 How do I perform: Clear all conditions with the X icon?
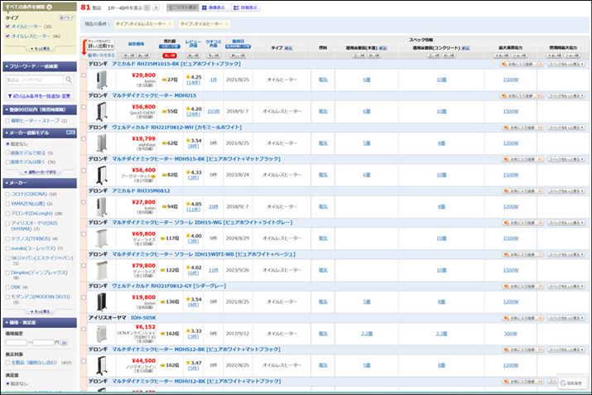pyautogui.click(x=49, y=7)
